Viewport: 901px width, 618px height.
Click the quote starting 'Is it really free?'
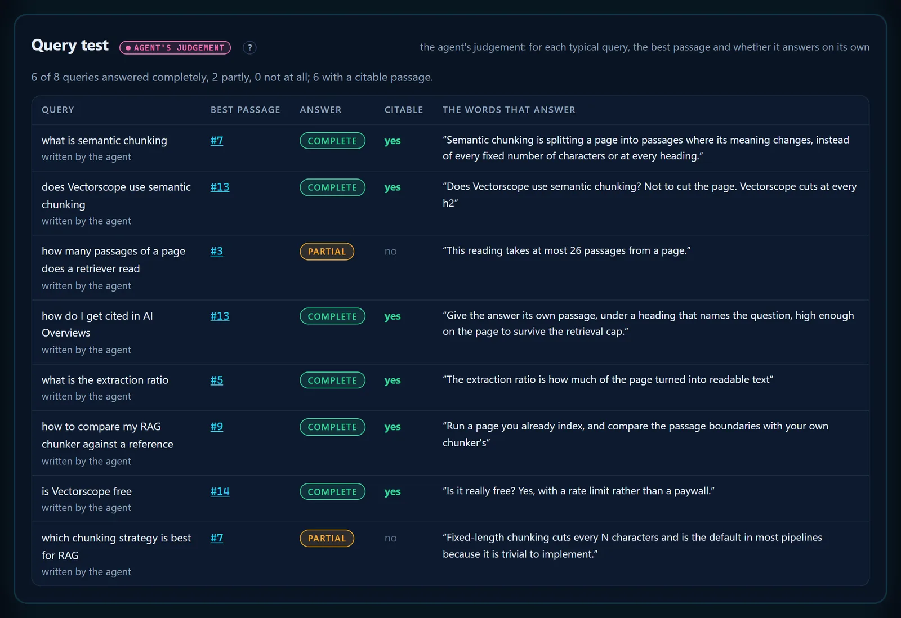pos(578,491)
